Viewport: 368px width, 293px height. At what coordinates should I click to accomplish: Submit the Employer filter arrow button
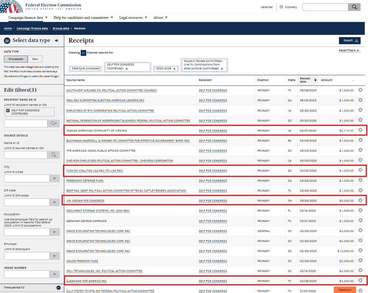point(55,256)
